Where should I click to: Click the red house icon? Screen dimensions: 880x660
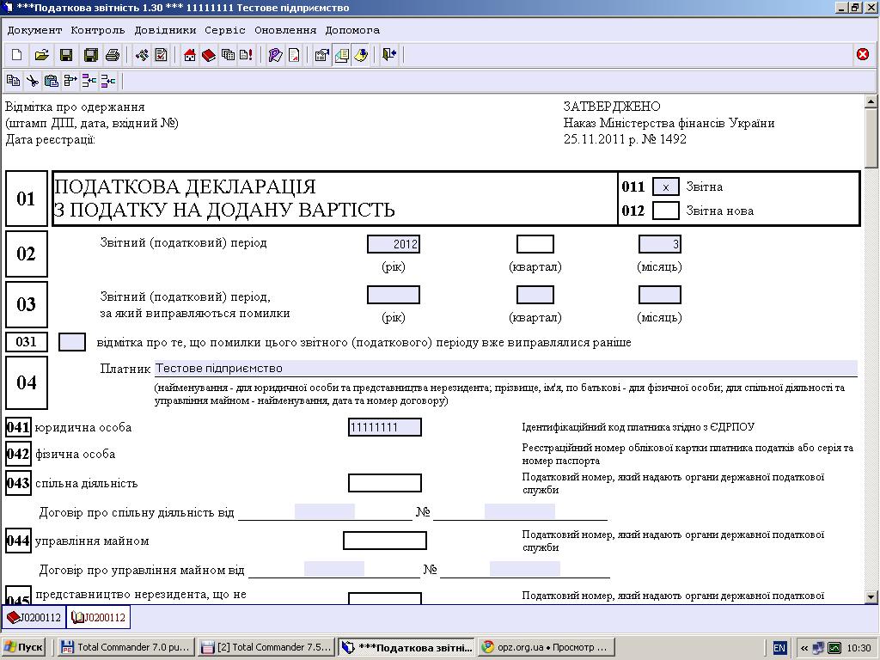point(190,55)
